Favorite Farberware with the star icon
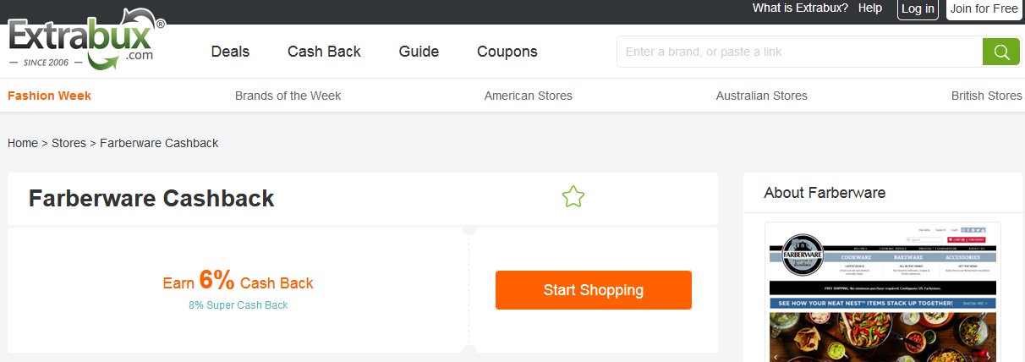The height and width of the screenshot is (362, 1025). [573, 198]
